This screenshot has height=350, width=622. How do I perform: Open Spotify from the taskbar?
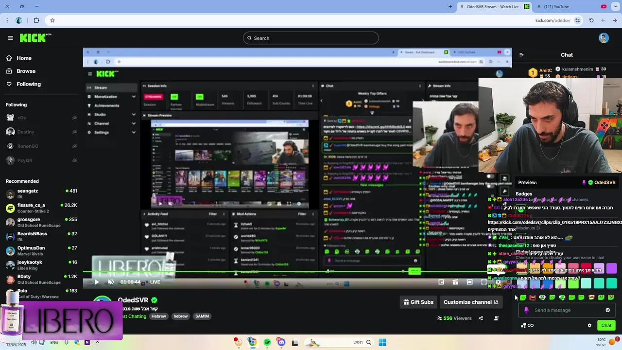pyautogui.click(x=267, y=342)
